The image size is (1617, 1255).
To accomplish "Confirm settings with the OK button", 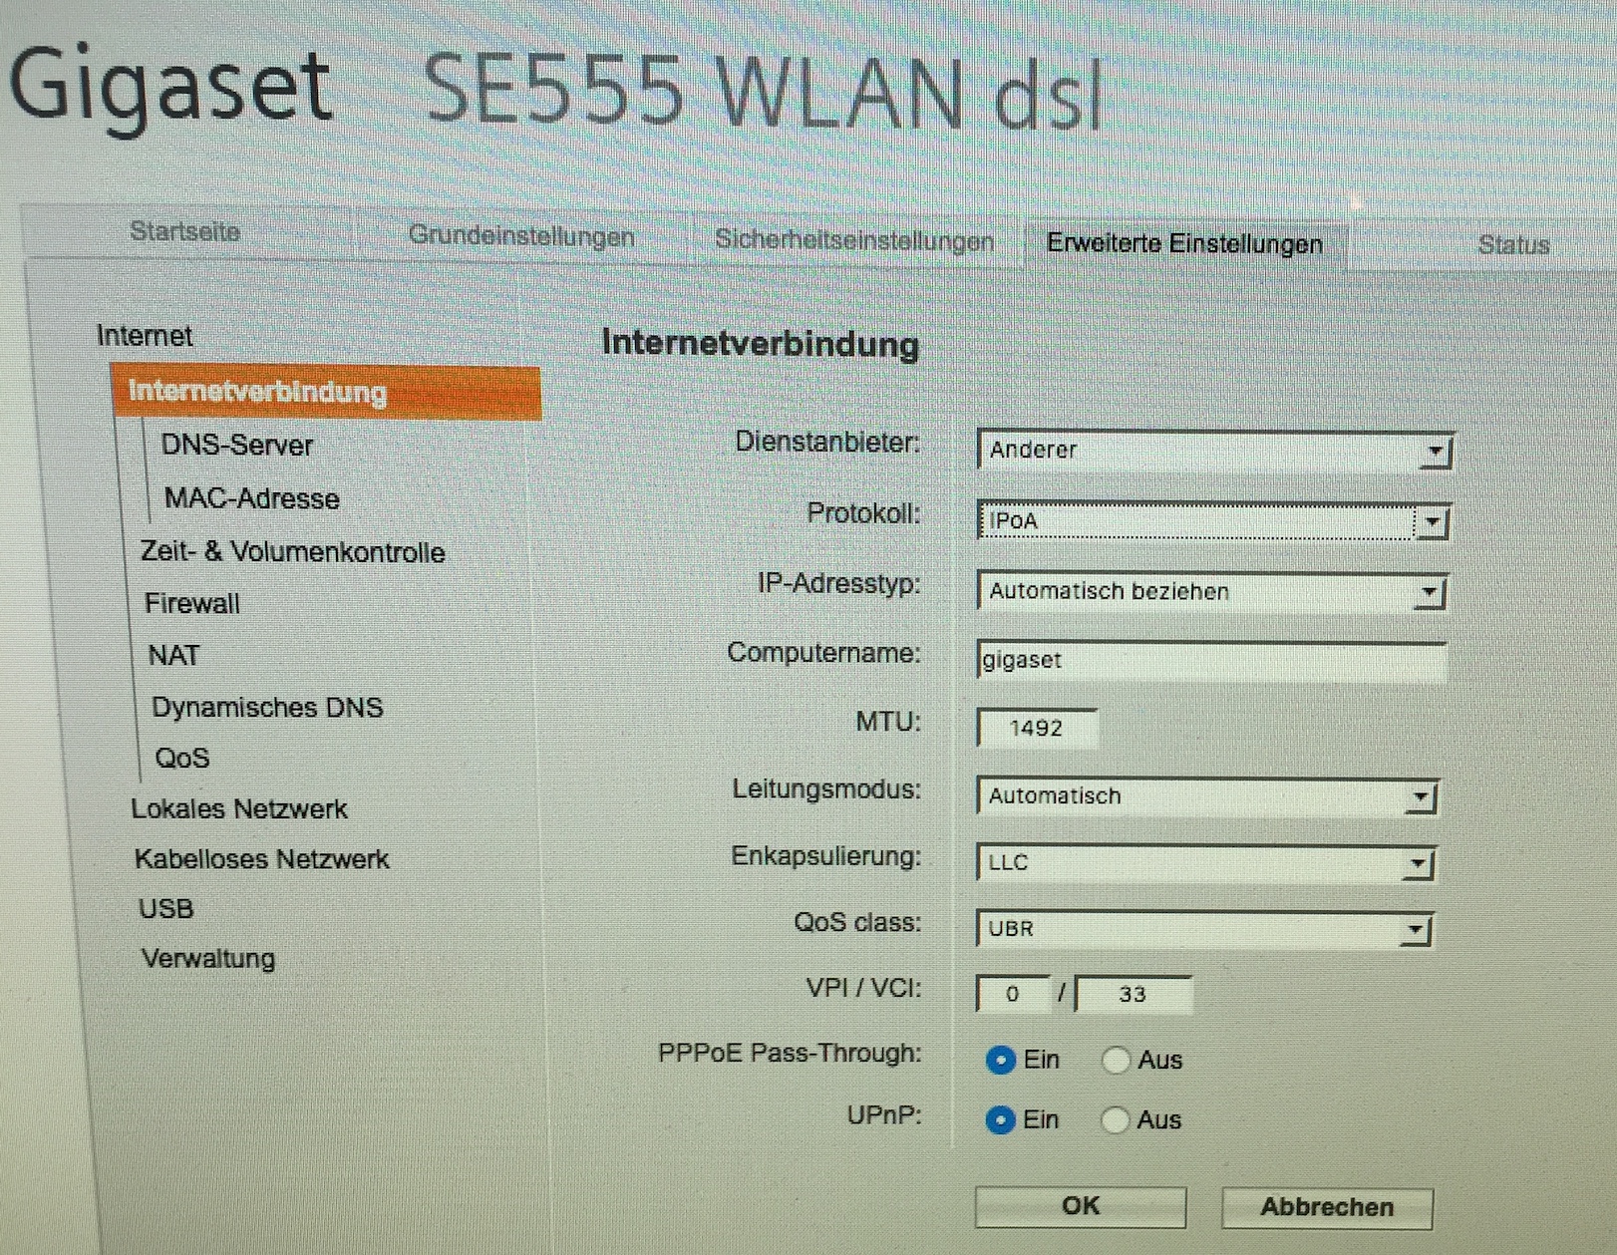I will [1081, 1206].
